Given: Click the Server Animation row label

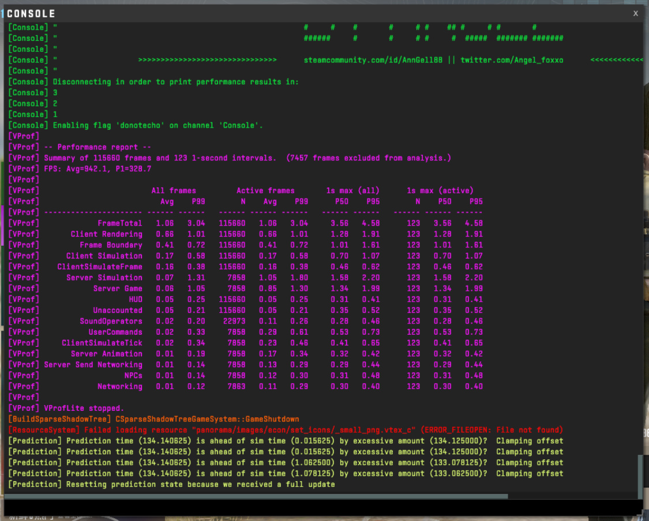Looking at the screenshot, I should [x=106, y=354].
